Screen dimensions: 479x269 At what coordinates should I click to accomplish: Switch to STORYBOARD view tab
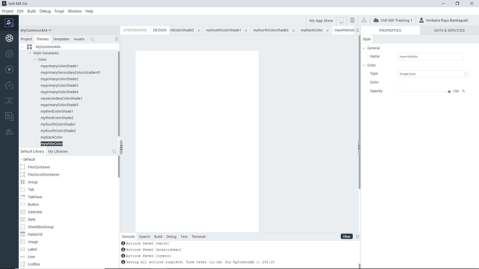click(135, 31)
